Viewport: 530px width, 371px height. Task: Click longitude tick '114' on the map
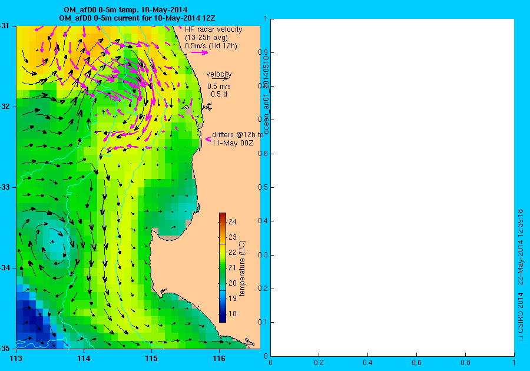coord(84,359)
